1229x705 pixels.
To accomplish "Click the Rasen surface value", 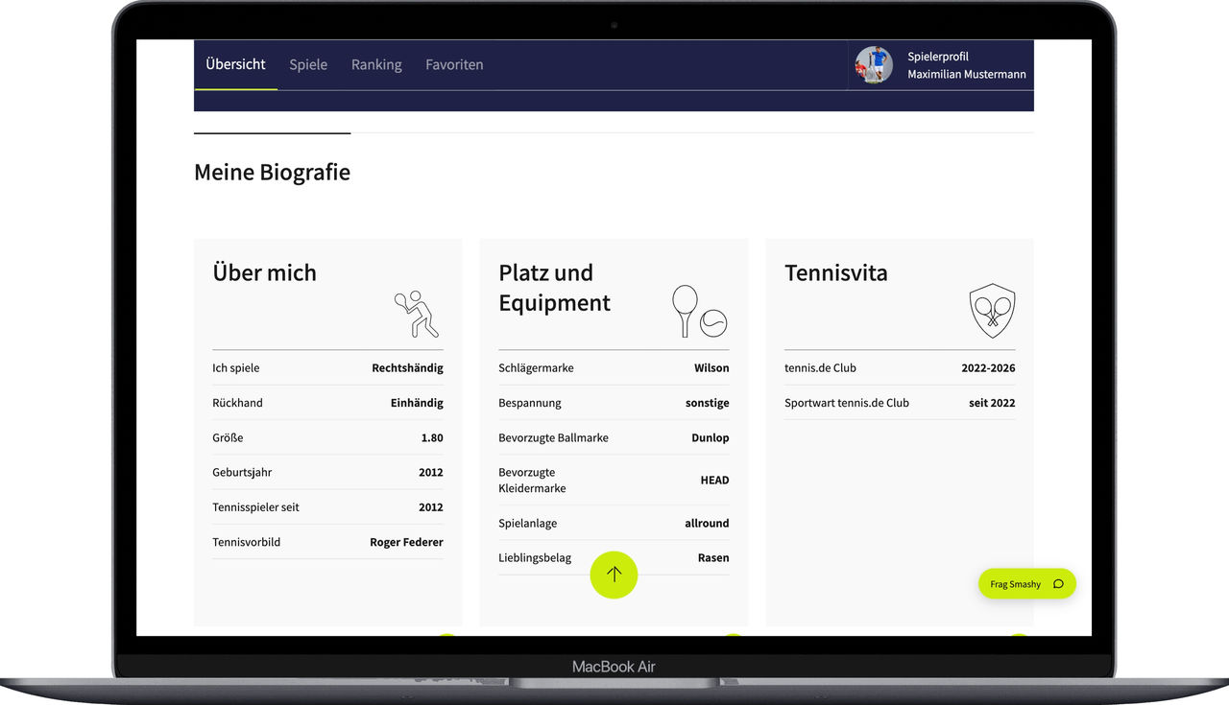I will (x=713, y=557).
